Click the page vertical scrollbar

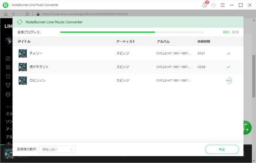pyautogui.click(x=254, y=76)
